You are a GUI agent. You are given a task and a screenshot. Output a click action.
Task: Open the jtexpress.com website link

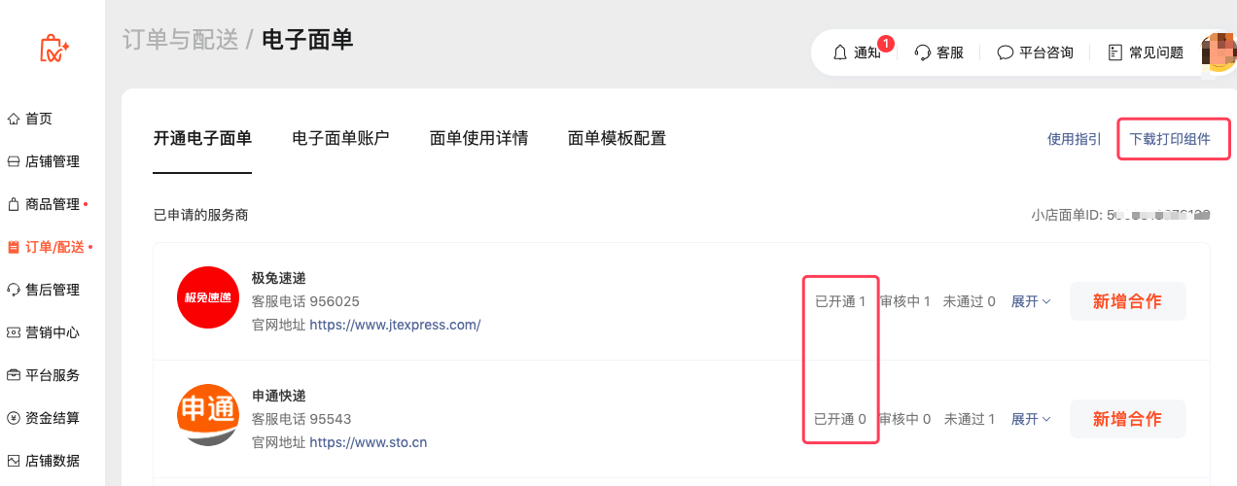(395, 325)
